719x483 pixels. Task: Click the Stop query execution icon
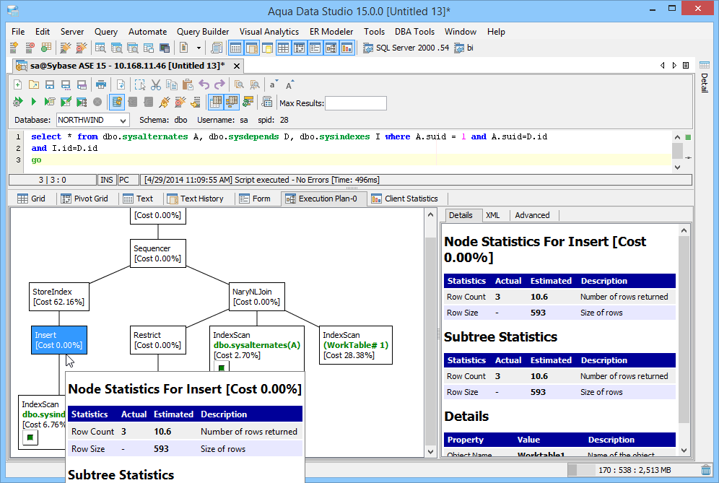click(x=96, y=102)
